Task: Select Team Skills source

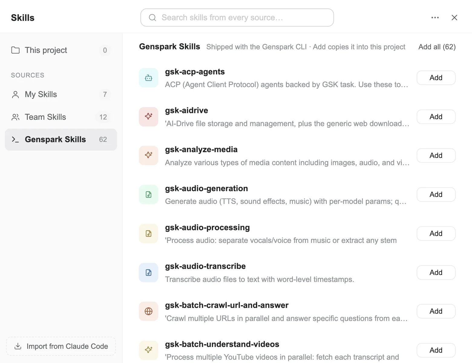Action: tap(61, 117)
